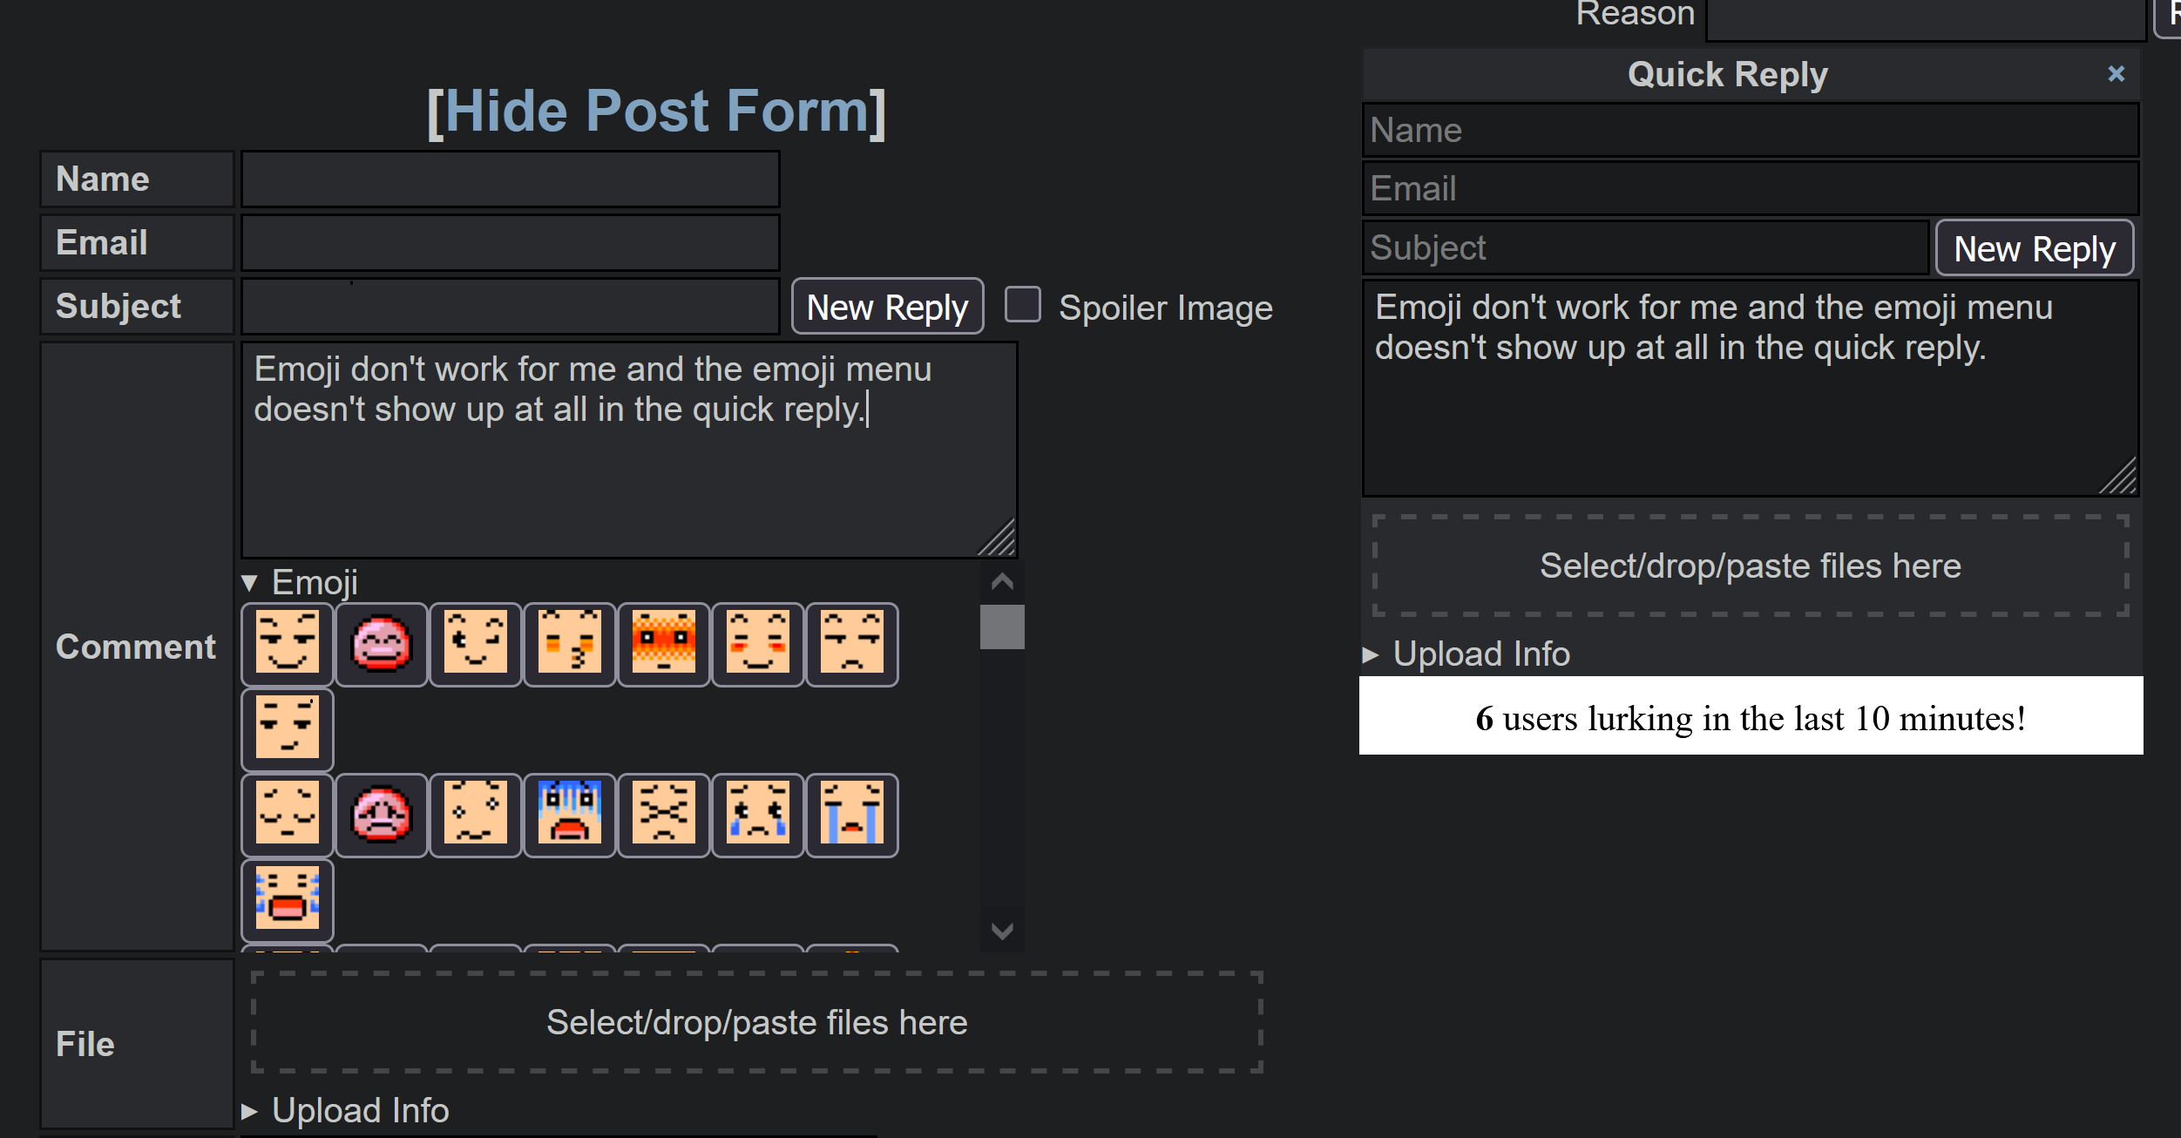Insert the streaming tears crying emoji
This screenshot has width=2181, height=1138.
852,815
